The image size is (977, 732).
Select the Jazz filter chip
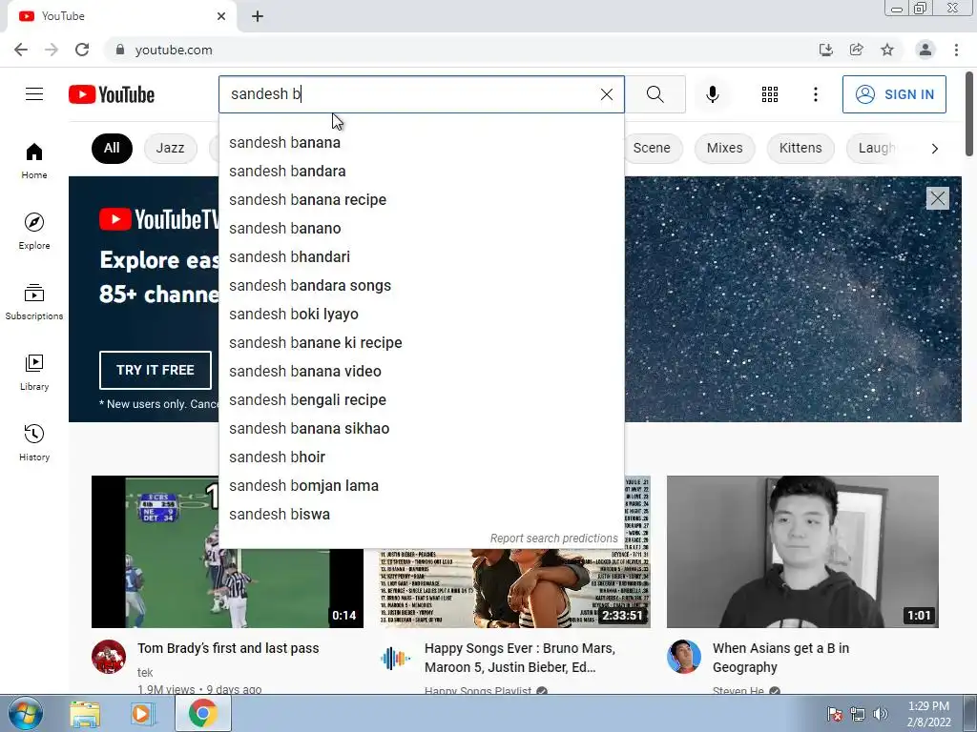click(x=170, y=148)
